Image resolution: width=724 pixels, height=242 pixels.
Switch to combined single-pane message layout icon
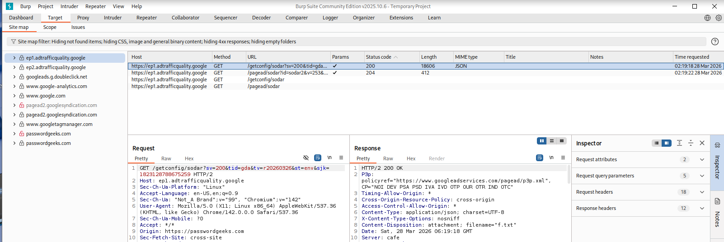[x=562, y=141]
